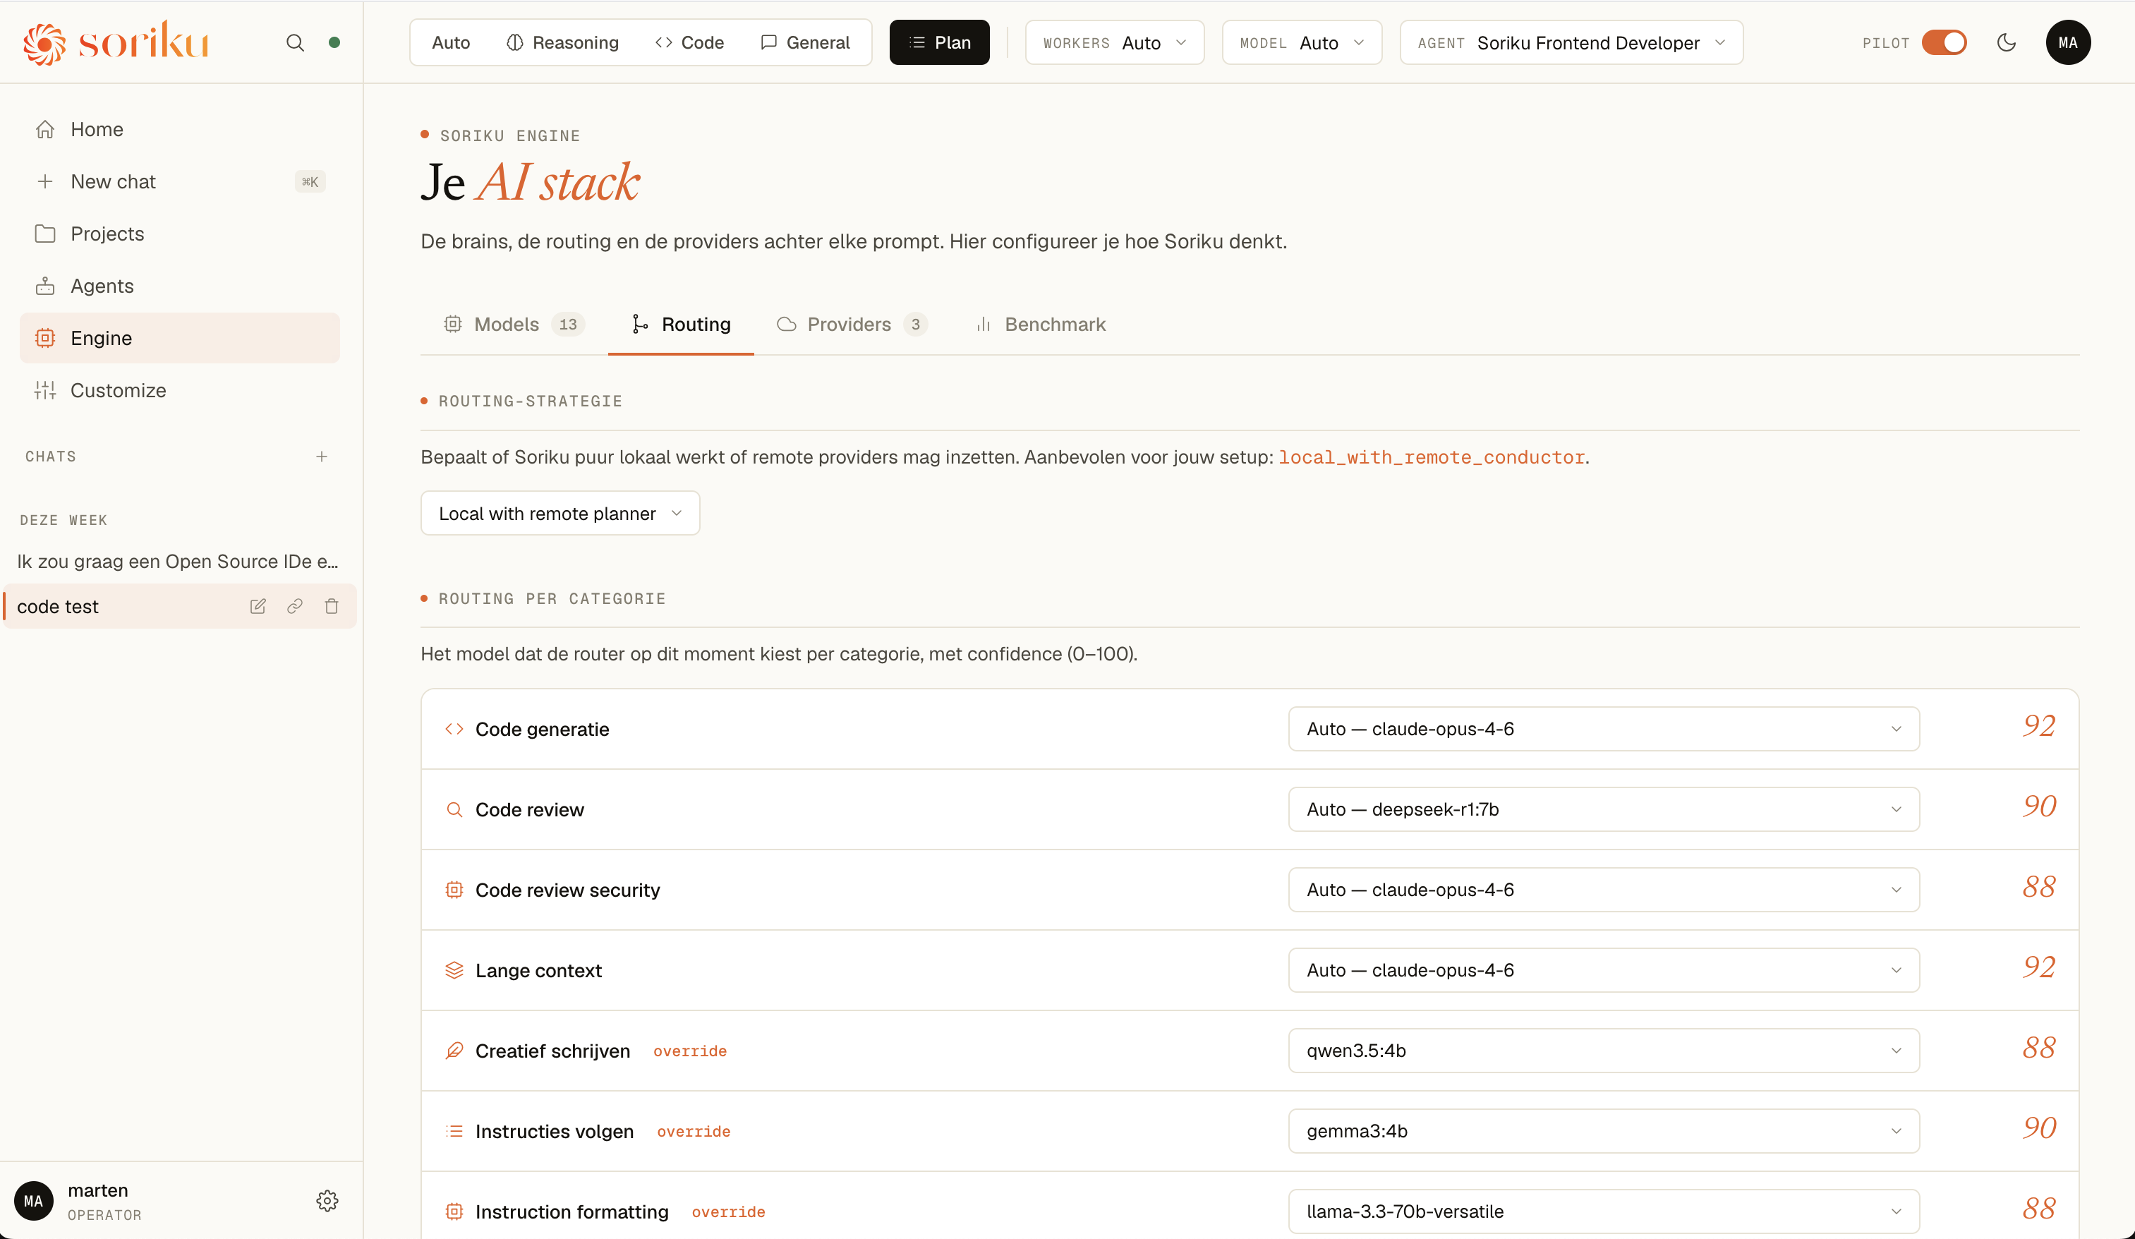Change the Creatief schrijven qwen3.5:4b dropdown
This screenshot has height=1239, width=2135.
[x=1603, y=1050]
